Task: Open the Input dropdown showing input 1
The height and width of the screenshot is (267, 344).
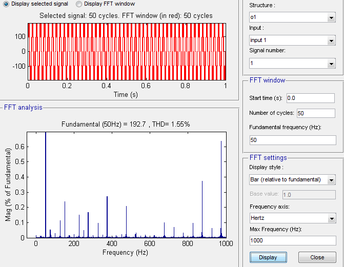Action: (292, 40)
